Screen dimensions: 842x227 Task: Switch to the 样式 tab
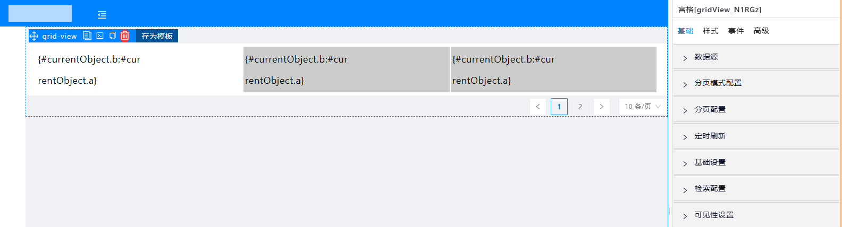tap(711, 31)
